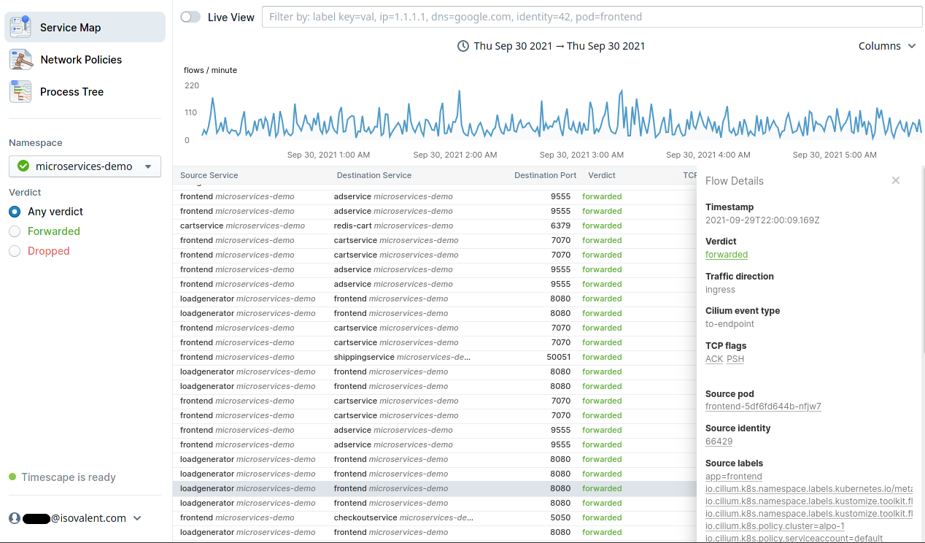
Task: Select the Forwarded verdict radio button
Action: click(15, 231)
